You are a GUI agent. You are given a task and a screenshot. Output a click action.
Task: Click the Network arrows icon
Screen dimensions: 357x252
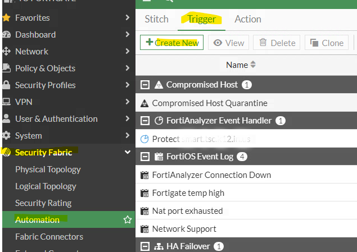(x=6, y=52)
